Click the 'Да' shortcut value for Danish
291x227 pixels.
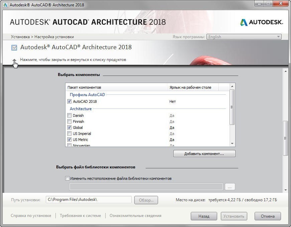click(172, 116)
